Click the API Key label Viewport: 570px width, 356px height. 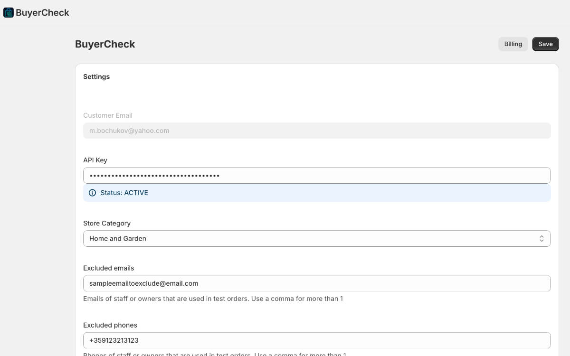(95, 160)
